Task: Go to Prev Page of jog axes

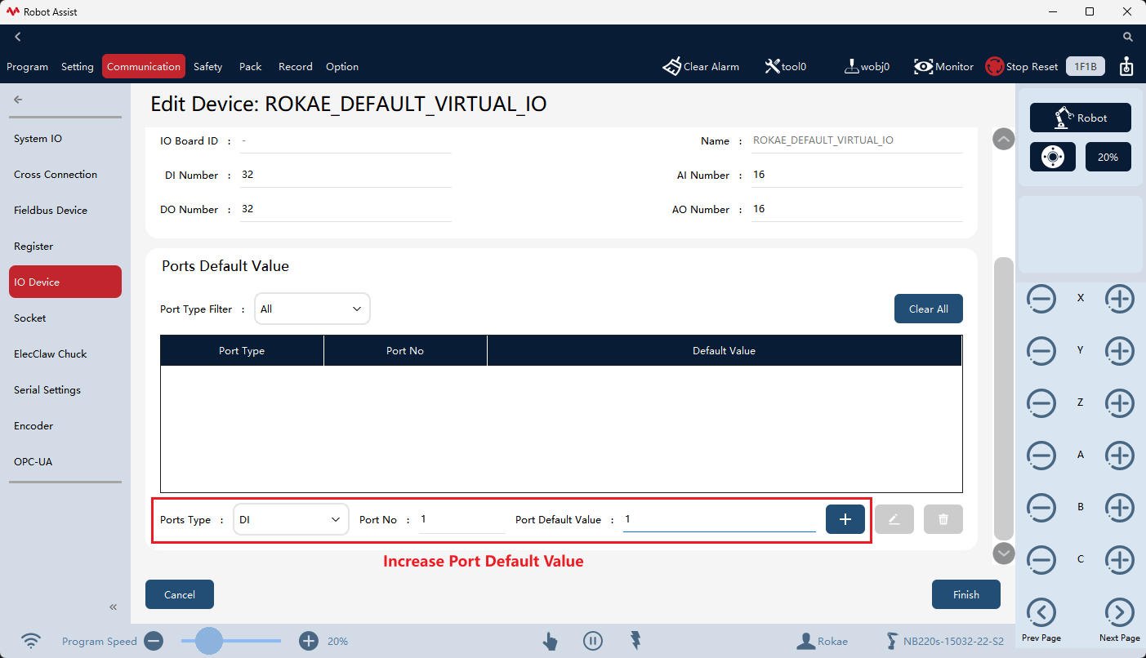Action: point(1041,612)
